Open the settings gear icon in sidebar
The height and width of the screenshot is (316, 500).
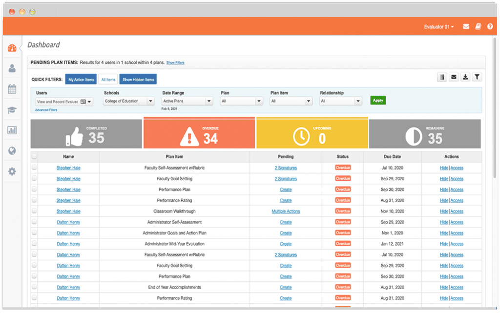(x=11, y=171)
